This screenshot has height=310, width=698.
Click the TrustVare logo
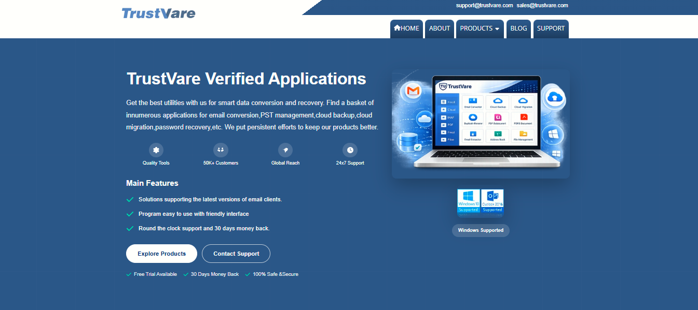[x=158, y=13]
